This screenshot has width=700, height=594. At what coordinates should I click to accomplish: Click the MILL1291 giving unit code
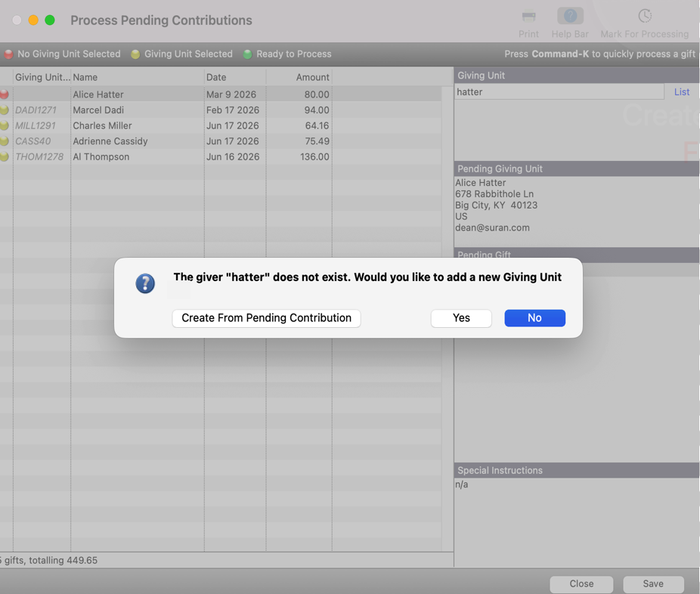point(36,125)
